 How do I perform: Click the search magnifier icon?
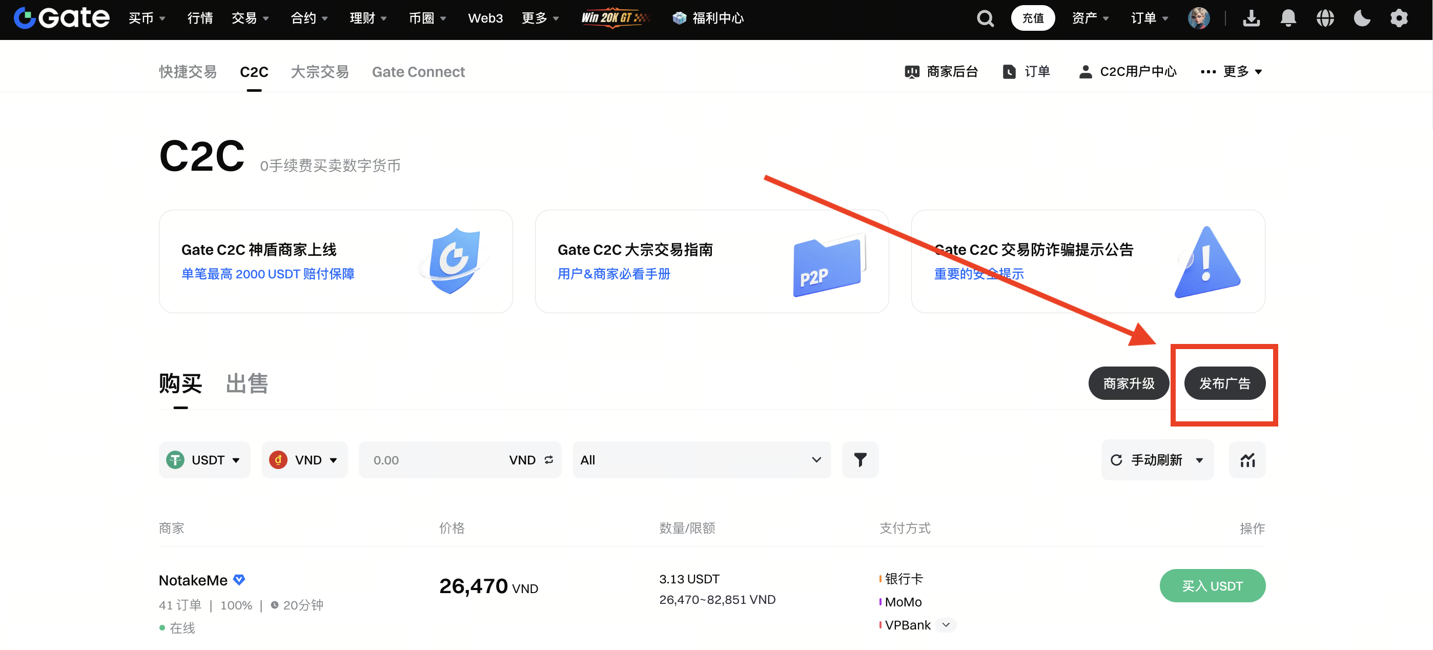(985, 18)
